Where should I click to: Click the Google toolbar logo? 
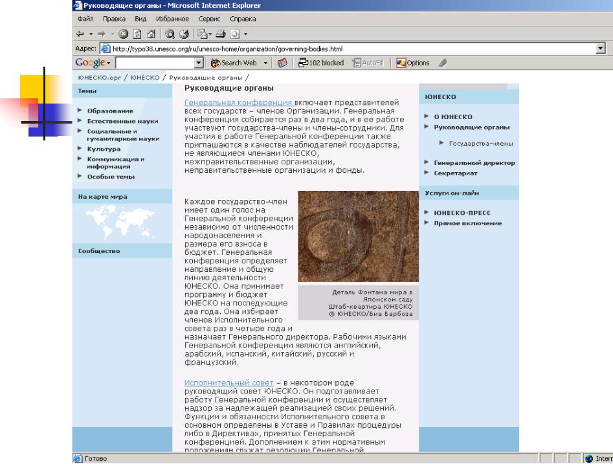click(x=91, y=63)
